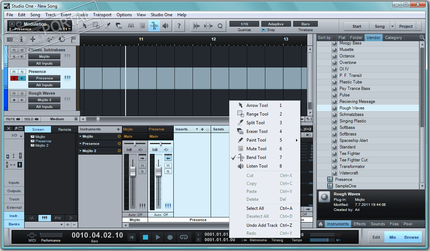This screenshot has width=430, height=251.
Task: Click the return to zero transport button
Action: 132,237
